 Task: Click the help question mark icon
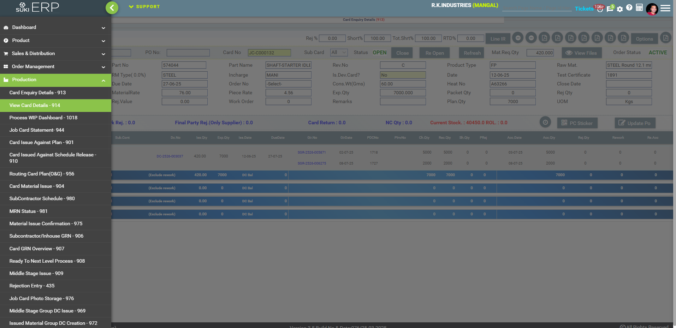coord(629,8)
